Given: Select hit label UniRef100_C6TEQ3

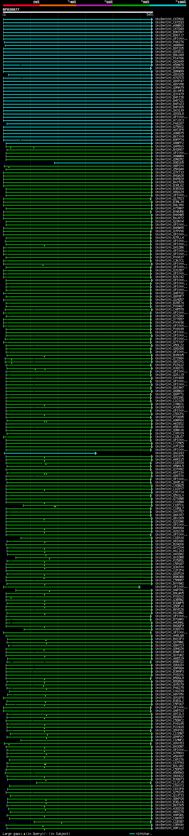Looking at the screenshot, I should (170, 23).
